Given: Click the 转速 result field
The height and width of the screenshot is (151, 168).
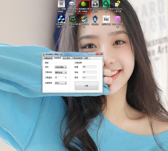Looking at the screenshot, I should 89,67.
